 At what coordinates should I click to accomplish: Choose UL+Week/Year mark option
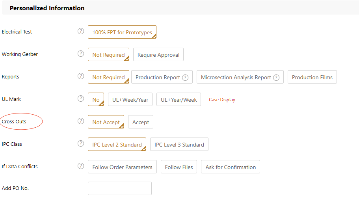(130, 100)
